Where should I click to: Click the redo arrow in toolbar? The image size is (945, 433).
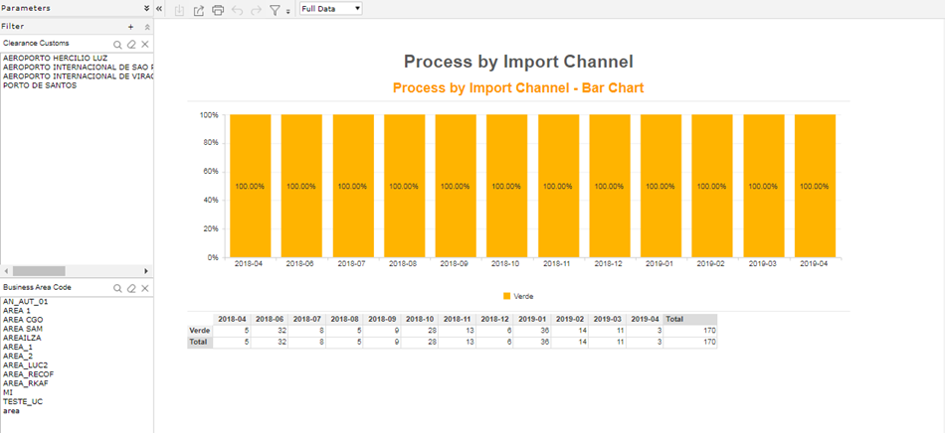[256, 10]
